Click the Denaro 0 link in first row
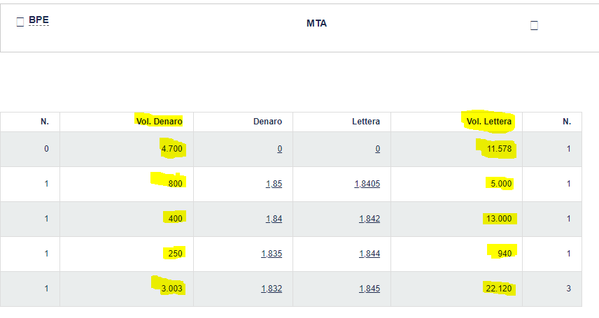Image resolution: width=599 pixels, height=318 pixels. coord(280,149)
